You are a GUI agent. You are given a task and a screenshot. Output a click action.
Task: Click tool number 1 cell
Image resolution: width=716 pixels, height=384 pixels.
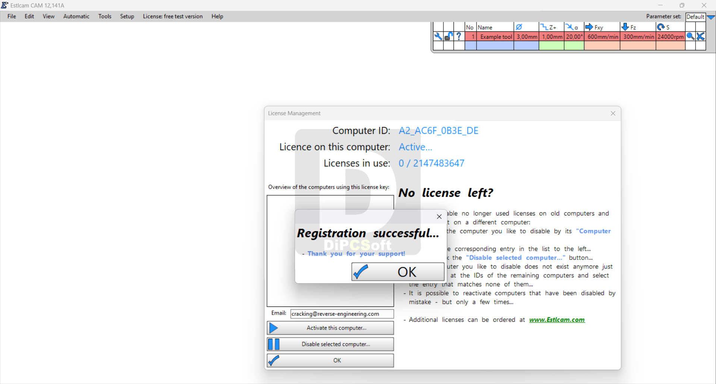tap(471, 37)
